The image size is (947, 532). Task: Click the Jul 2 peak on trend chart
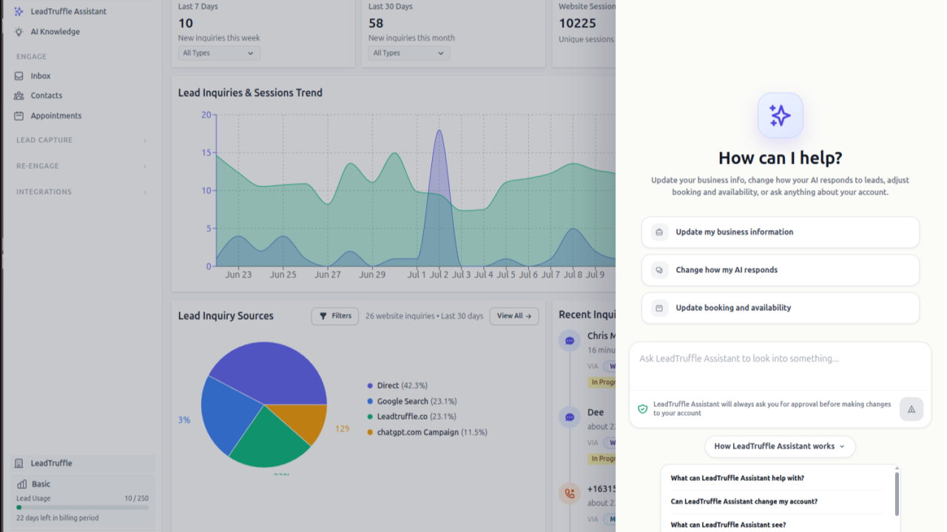pyautogui.click(x=439, y=132)
